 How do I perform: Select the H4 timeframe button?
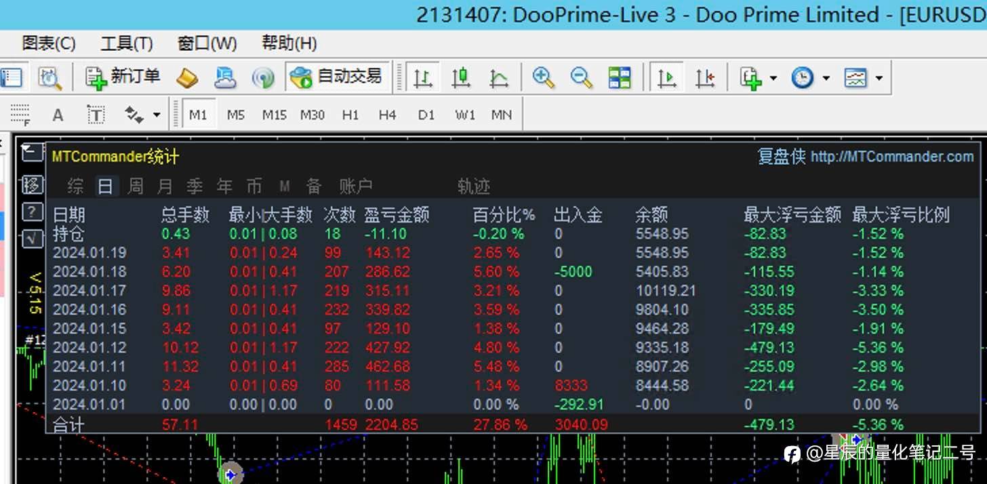[387, 115]
